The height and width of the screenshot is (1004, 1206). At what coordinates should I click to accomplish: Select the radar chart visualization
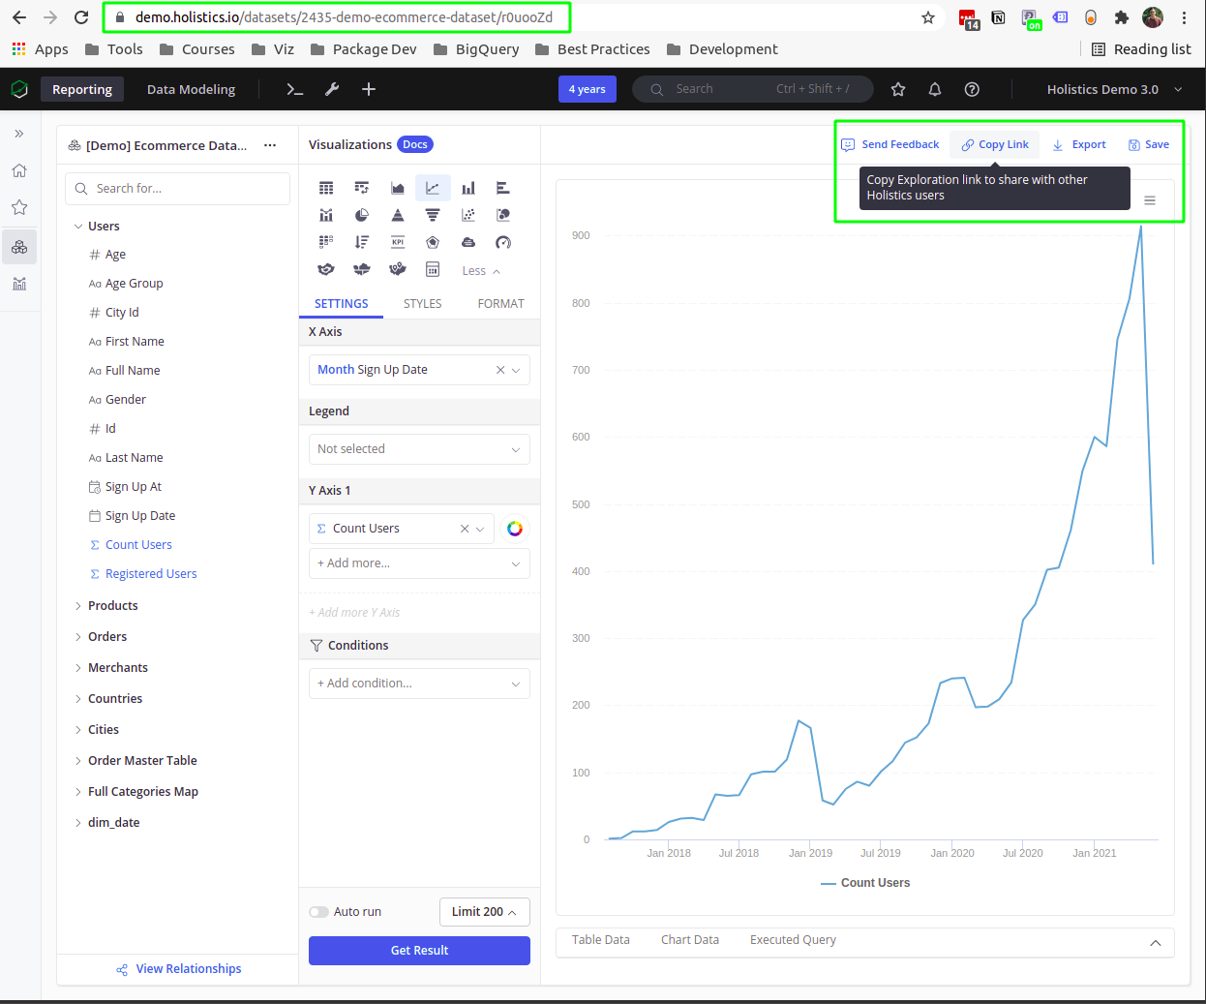point(433,242)
